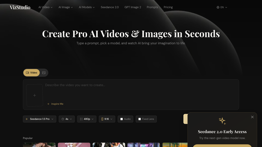Click the clock icon in duration selector
This screenshot has width=262, height=147.
coord(63,119)
